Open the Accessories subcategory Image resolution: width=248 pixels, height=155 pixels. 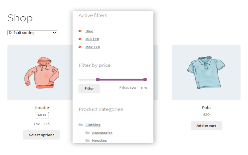(x=102, y=133)
